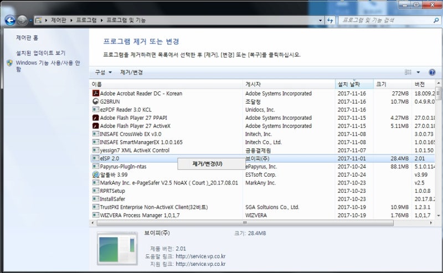This screenshot has height=273, width=443.
Task: Select the 88.1MB size cell
Action: (x=399, y=167)
